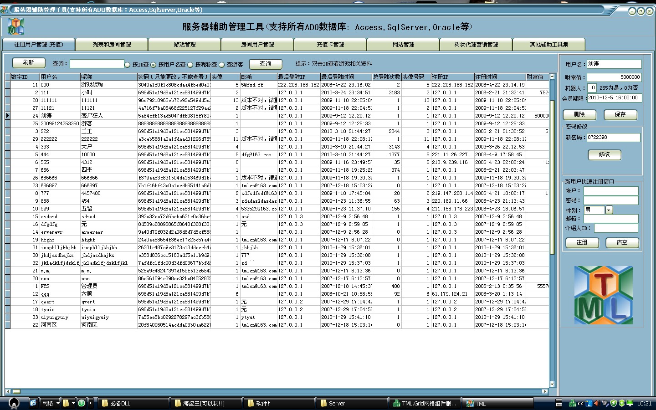This screenshot has width=656, height=410.
Task: Switch to 注册用户管理(充值) tab
Action: (x=38, y=45)
